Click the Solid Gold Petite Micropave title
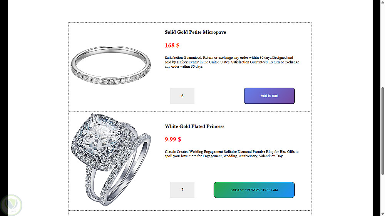 195,32
